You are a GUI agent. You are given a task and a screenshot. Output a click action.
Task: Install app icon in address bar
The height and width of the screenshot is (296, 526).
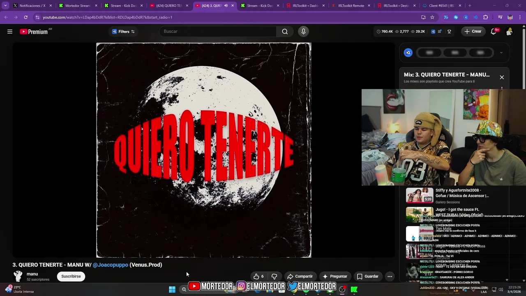pos(423,17)
